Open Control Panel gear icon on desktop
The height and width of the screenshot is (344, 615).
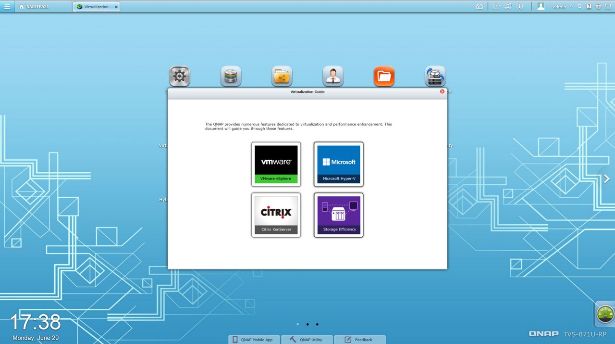180,76
